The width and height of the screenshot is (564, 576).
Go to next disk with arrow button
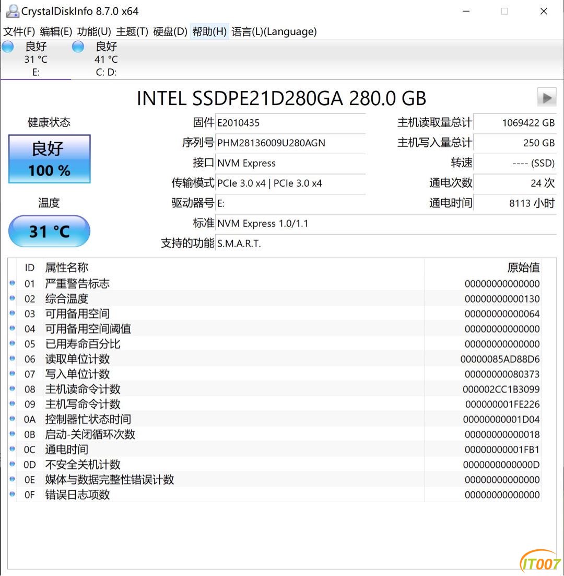(x=547, y=97)
